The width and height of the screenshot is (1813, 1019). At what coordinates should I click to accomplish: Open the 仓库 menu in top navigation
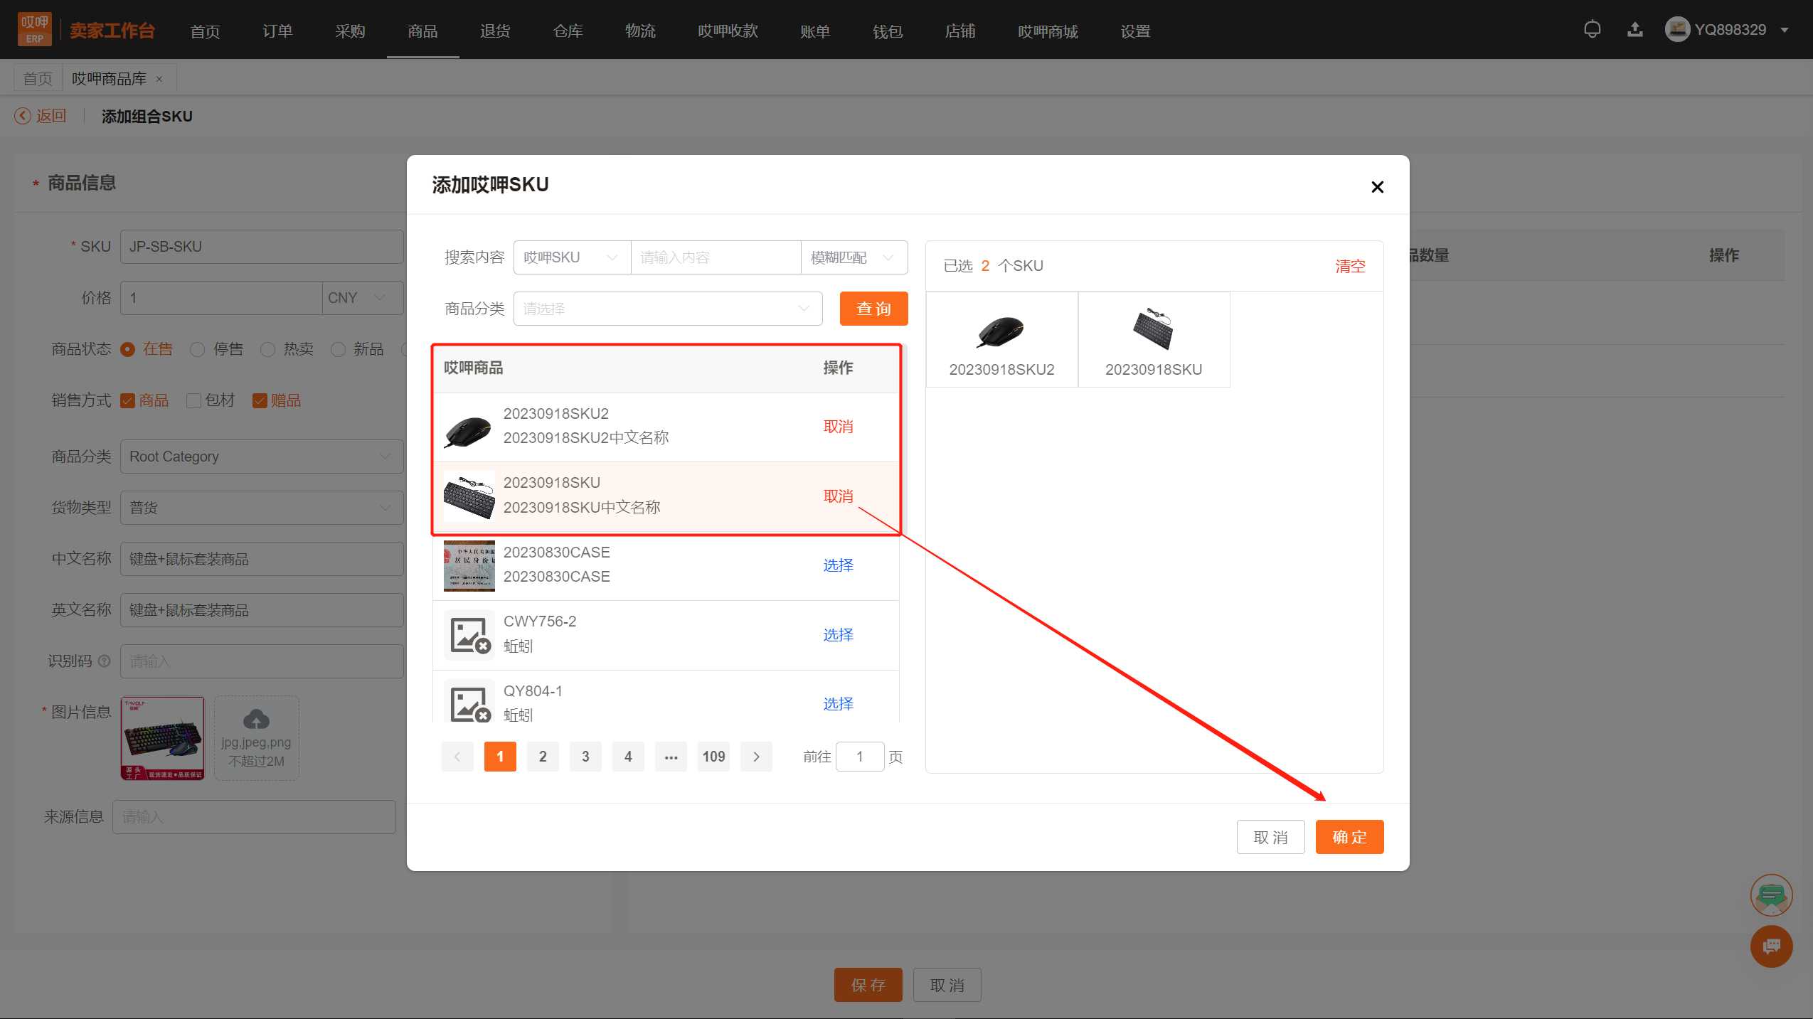point(568,31)
